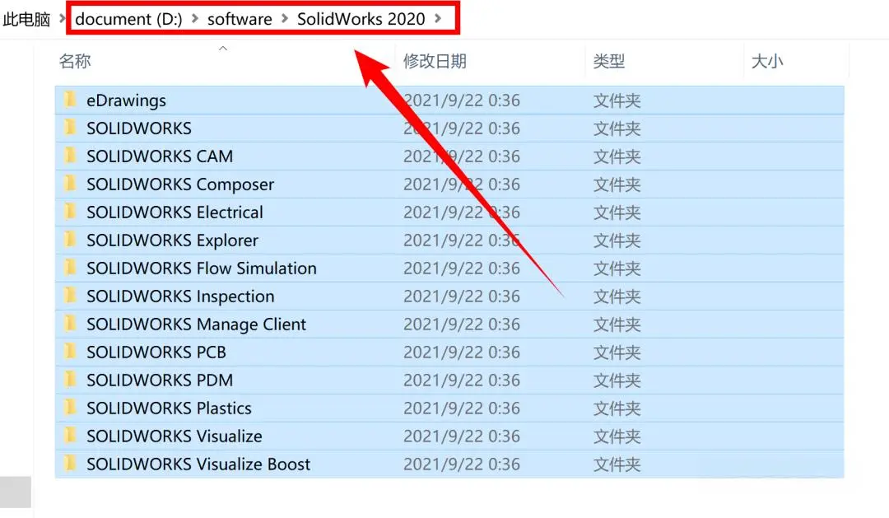Image resolution: width=889 pixels, height=518 pixels.
Task: Click 文件夹 type cell of SOLIDWORKS CAM row
Action: click(617, 156)
